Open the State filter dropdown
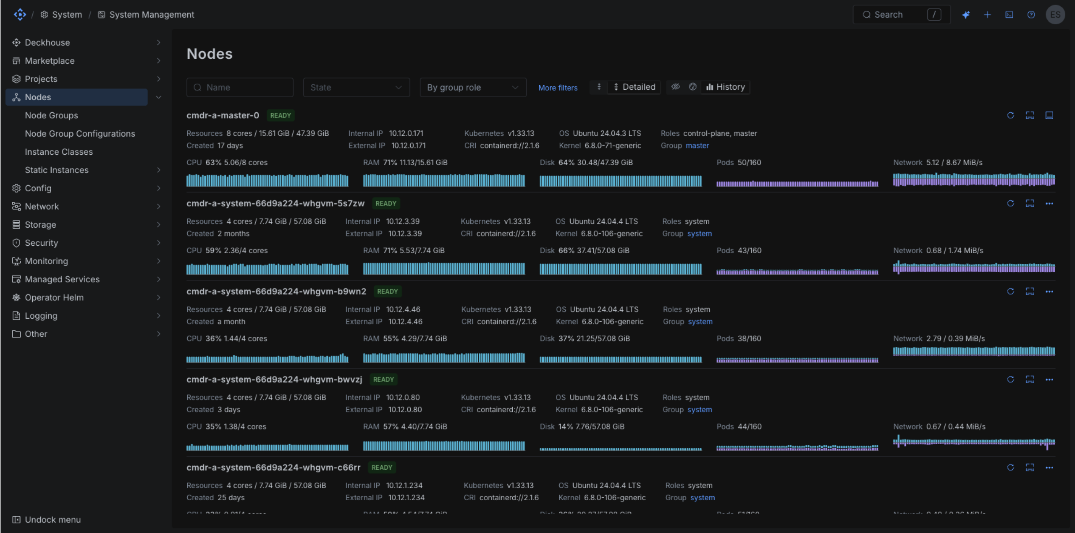The width and height of the screenshot is (1075, 533). [356, 87]
